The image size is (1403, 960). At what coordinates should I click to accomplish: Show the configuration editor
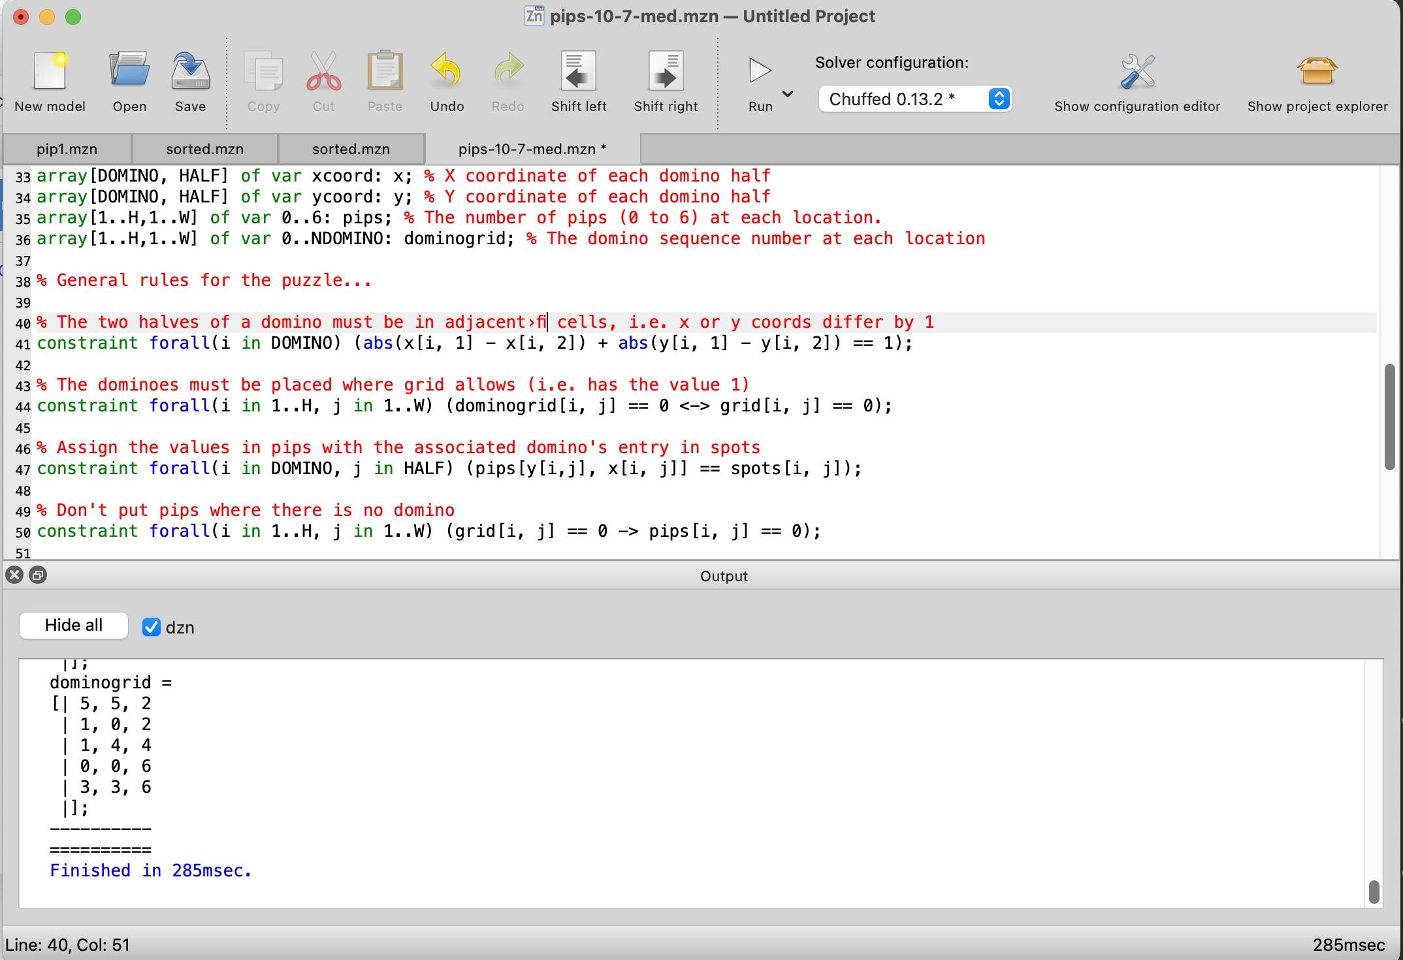[x=1137, y=71]
